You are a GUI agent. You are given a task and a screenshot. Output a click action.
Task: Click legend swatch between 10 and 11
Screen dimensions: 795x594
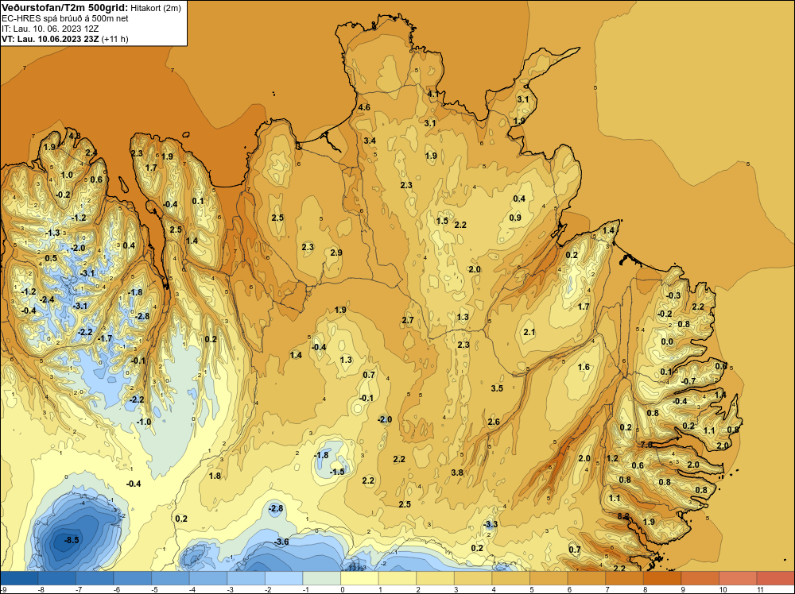coord(738,578)
